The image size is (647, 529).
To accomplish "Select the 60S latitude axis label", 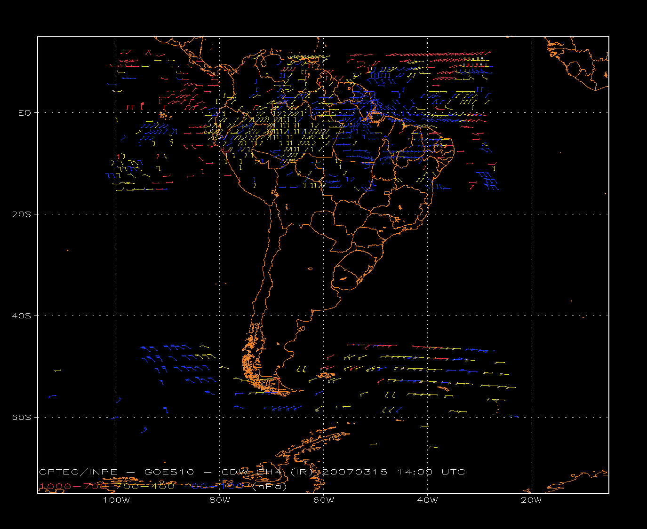I will [21, 417].
